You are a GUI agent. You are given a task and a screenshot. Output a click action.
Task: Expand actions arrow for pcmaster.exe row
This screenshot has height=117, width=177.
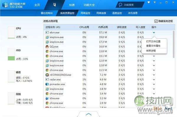[154, 84]
